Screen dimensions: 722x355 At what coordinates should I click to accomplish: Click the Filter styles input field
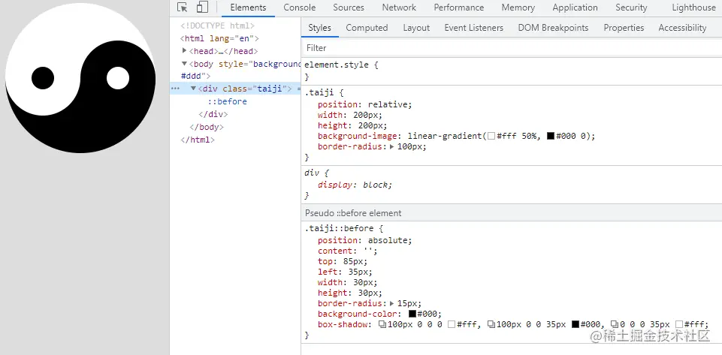(x=511, y=48)
